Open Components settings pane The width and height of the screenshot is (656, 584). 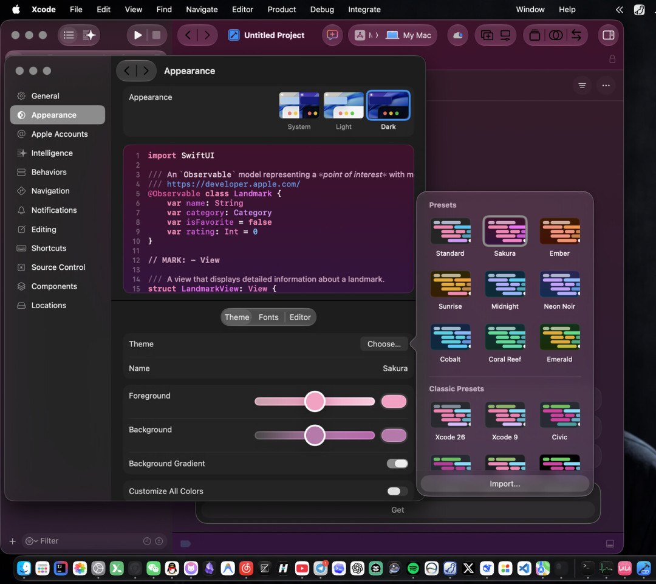(x=58, y=286)
